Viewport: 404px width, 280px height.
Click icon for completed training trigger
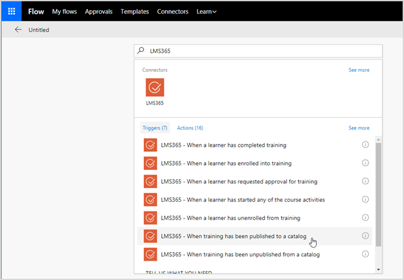[150, 145]
